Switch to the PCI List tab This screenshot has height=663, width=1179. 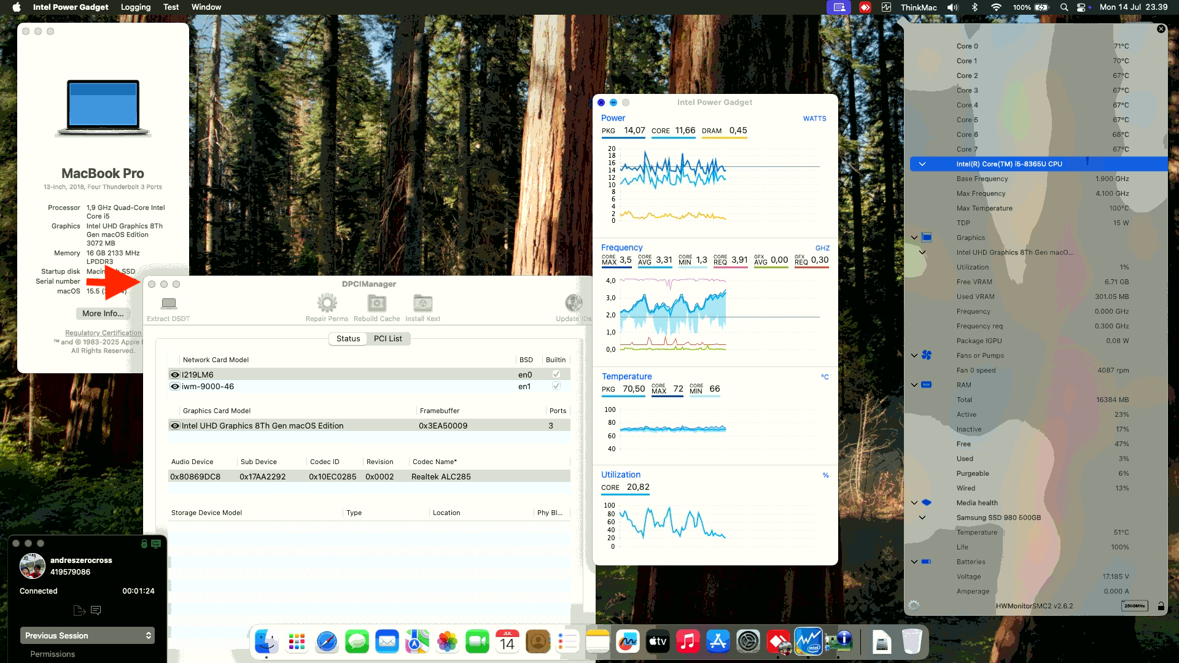(388, 338)
